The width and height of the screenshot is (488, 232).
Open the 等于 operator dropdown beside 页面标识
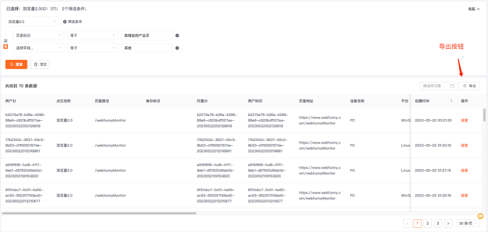[x=93, y=35]
